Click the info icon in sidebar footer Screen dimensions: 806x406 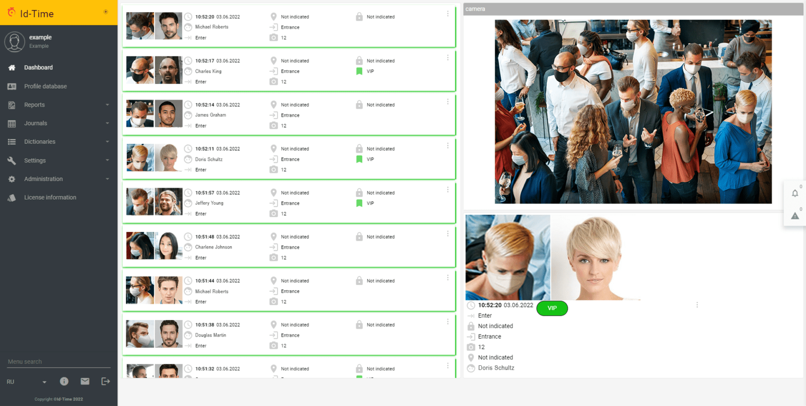click(x=64, y=381)
